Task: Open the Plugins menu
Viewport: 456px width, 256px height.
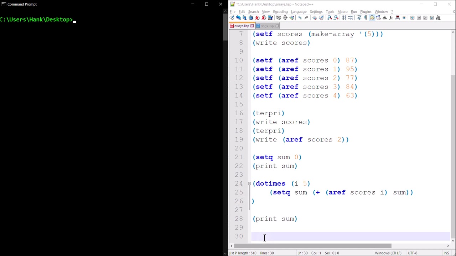Action: [x=366, y=12]
